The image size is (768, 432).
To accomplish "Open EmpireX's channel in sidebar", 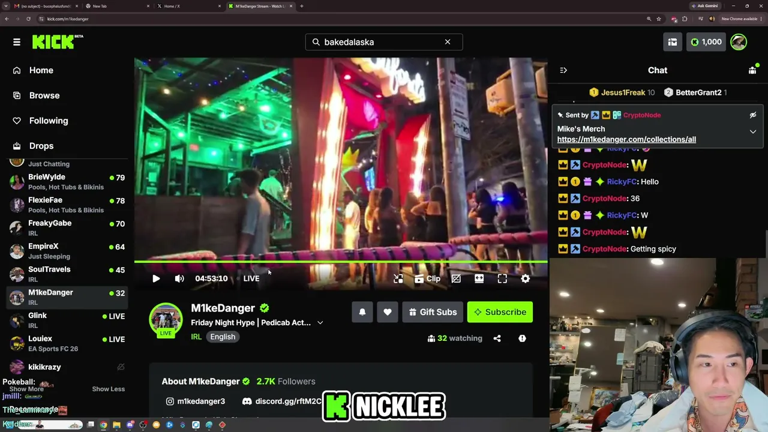I will 67,251.
